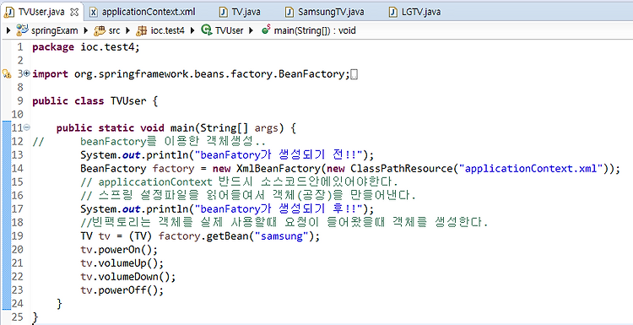This screenshot has height=325, width=633.
Task: Click the Java file icon on TV.java tab
Action: (224, 12)
